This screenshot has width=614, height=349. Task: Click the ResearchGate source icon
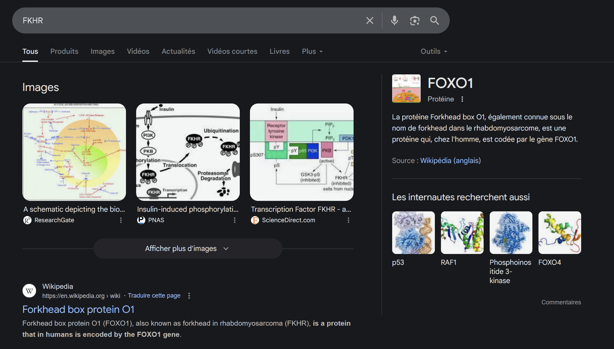27,220
